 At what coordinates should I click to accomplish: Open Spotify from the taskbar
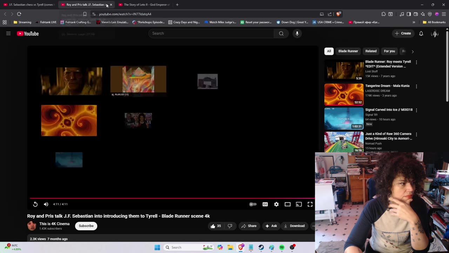tap(282, 247)
